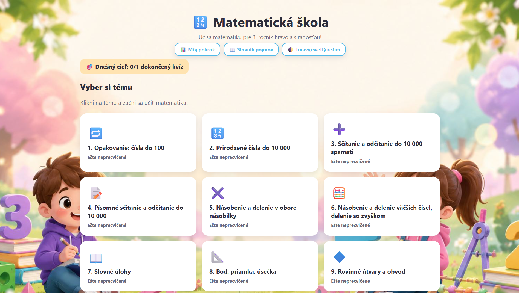This screenshot has height=293, width=519.
Task: Open Môj pokrok progress page
Action: click(x=197, y=49)
